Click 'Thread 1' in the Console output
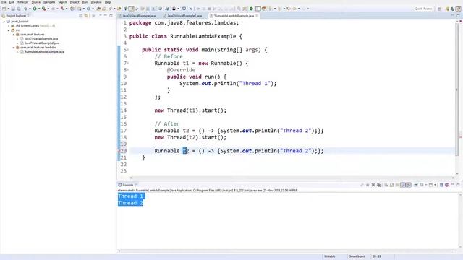 pyautogui.click(x=130, y=196)
